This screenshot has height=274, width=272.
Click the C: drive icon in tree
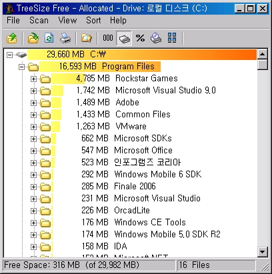21,55
